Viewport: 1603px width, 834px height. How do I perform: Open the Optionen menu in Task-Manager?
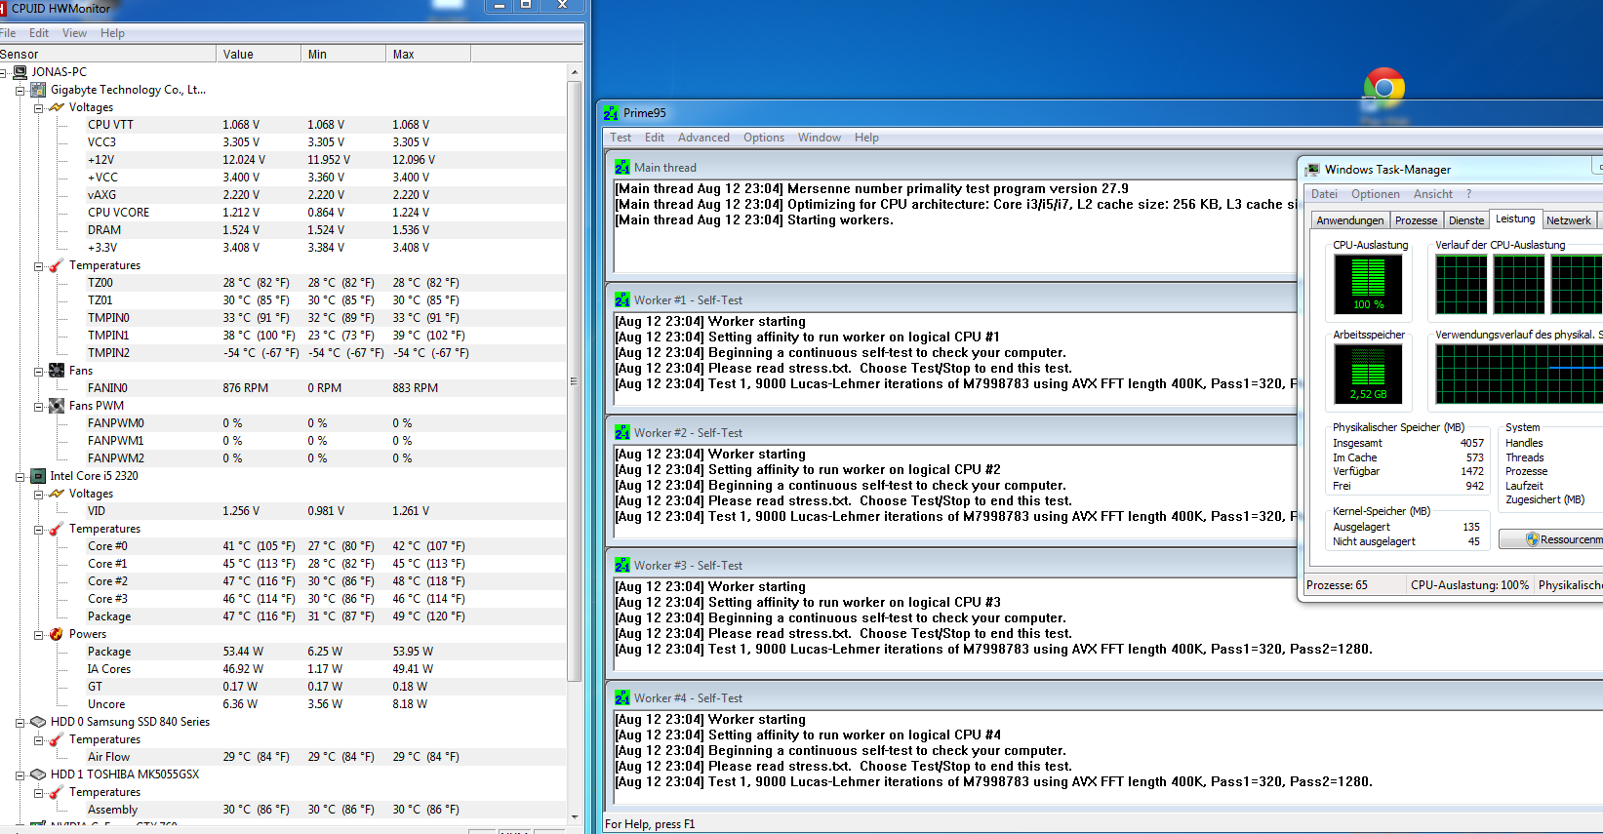(x=1376, y=194)
